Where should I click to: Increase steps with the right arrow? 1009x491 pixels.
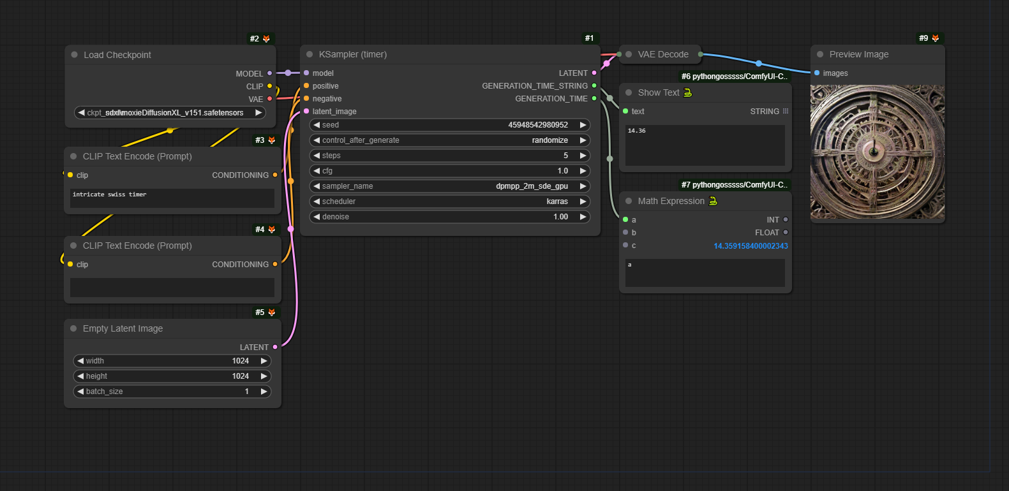pyautogui.click(x=583, y=156)
